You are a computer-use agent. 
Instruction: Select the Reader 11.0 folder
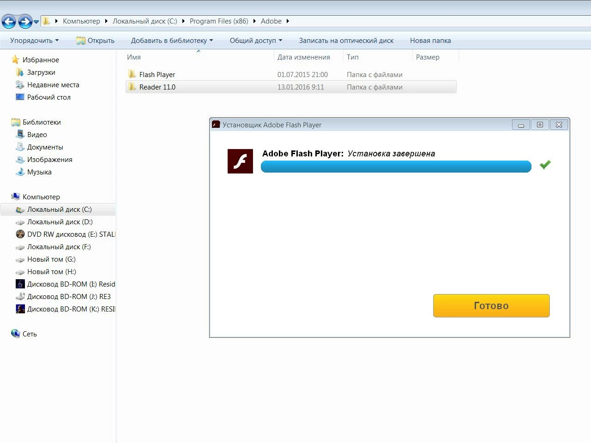coord(291,87)
